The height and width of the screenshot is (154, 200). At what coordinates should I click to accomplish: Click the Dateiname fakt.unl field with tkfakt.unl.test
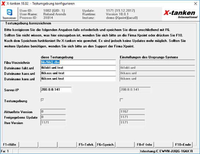78,68
